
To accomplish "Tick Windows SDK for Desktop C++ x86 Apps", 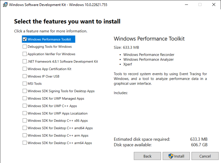I will click(25, 121).
